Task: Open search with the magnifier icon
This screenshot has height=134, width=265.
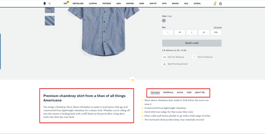Action: [50, 4]
